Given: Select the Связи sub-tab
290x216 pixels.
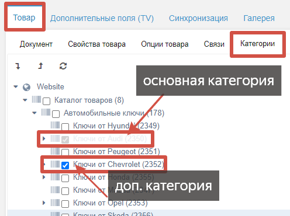Looking at the screenshot, I should pos(214,44).
